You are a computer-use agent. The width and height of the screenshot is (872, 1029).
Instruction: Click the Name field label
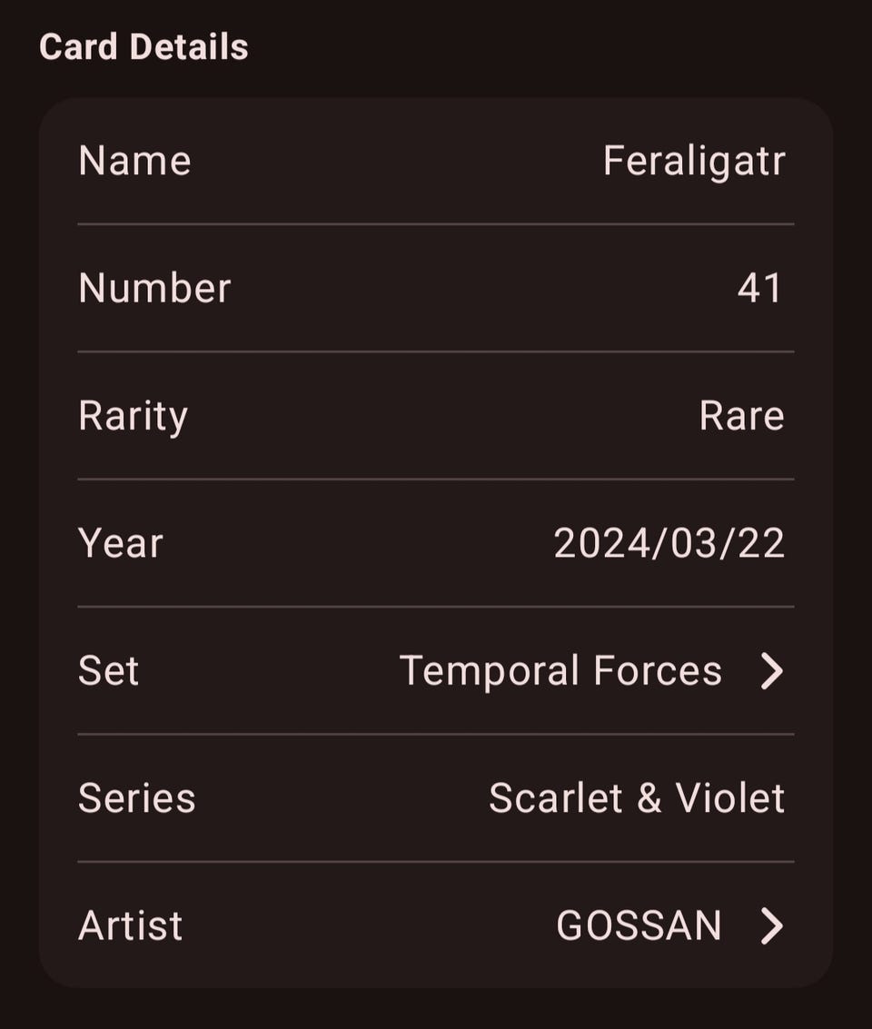tap(134, 162)
